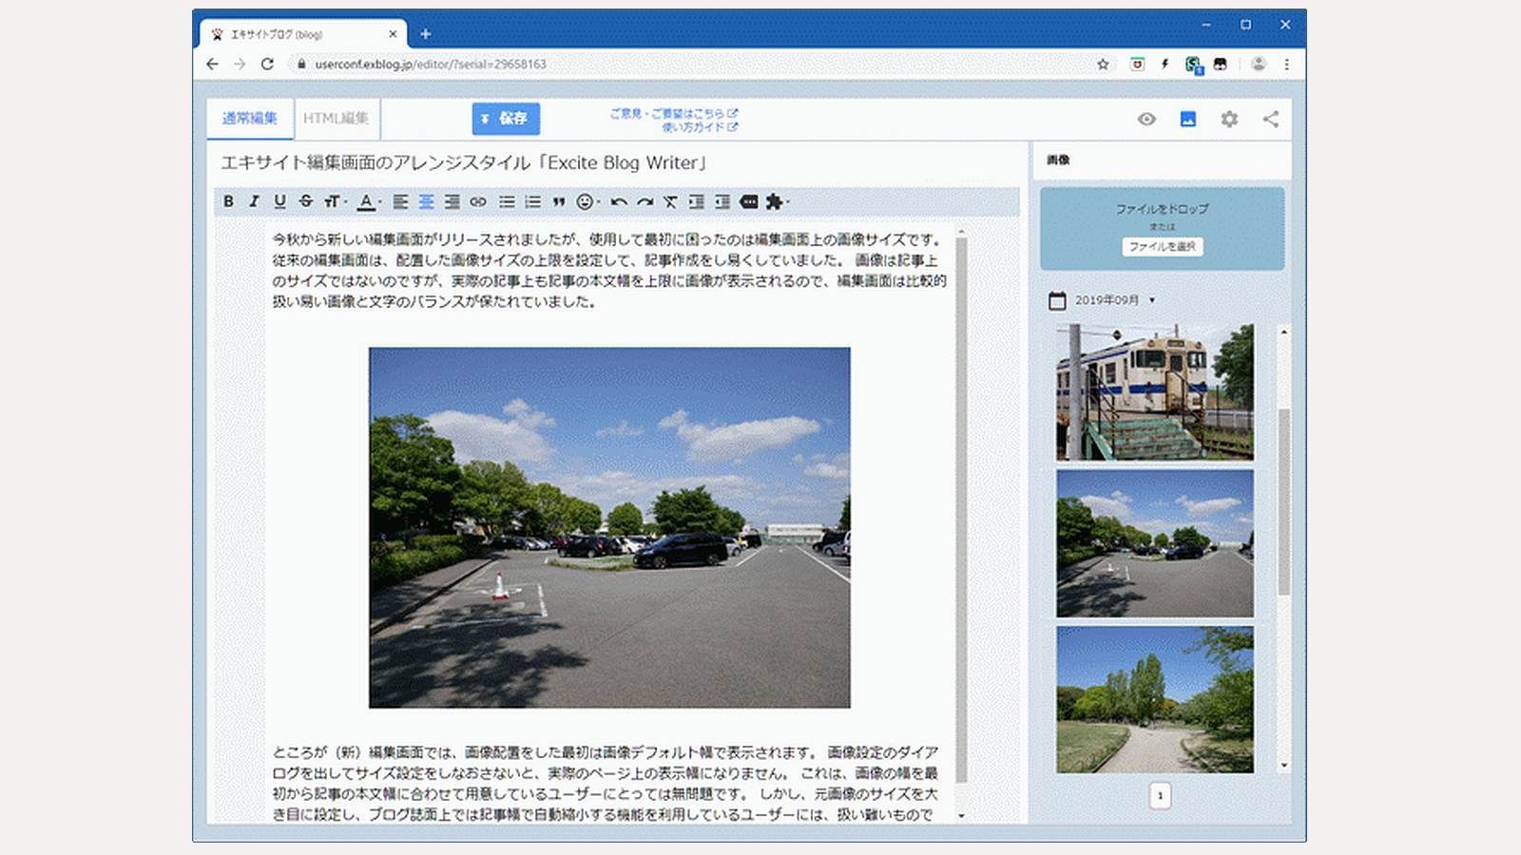Open 使い方ガイド link
The height and width of the screenshot is (855, 1521).
click(699, 126)
